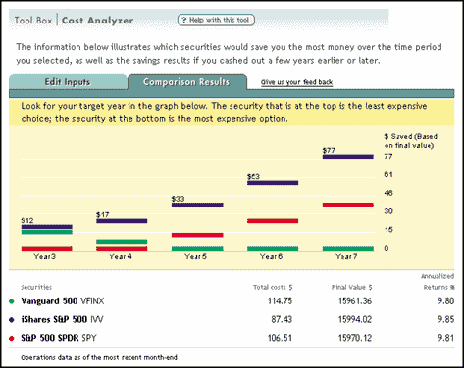Click the red bar in Year 5 column
Viewport: 464px width, 368px height.
[x=197, y=235]
